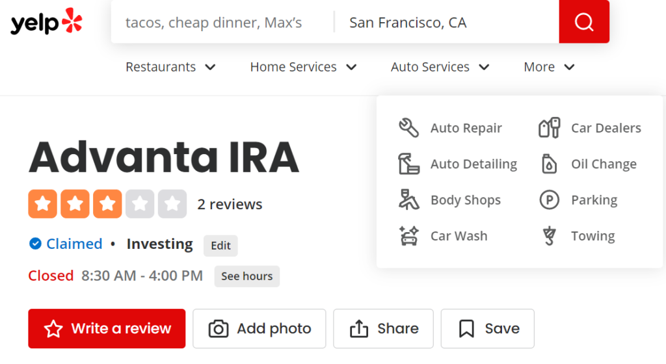The height and width of the screenshot is (364, 666).
Task: Click the Add photo button
Action: click(x=260, y=329)
